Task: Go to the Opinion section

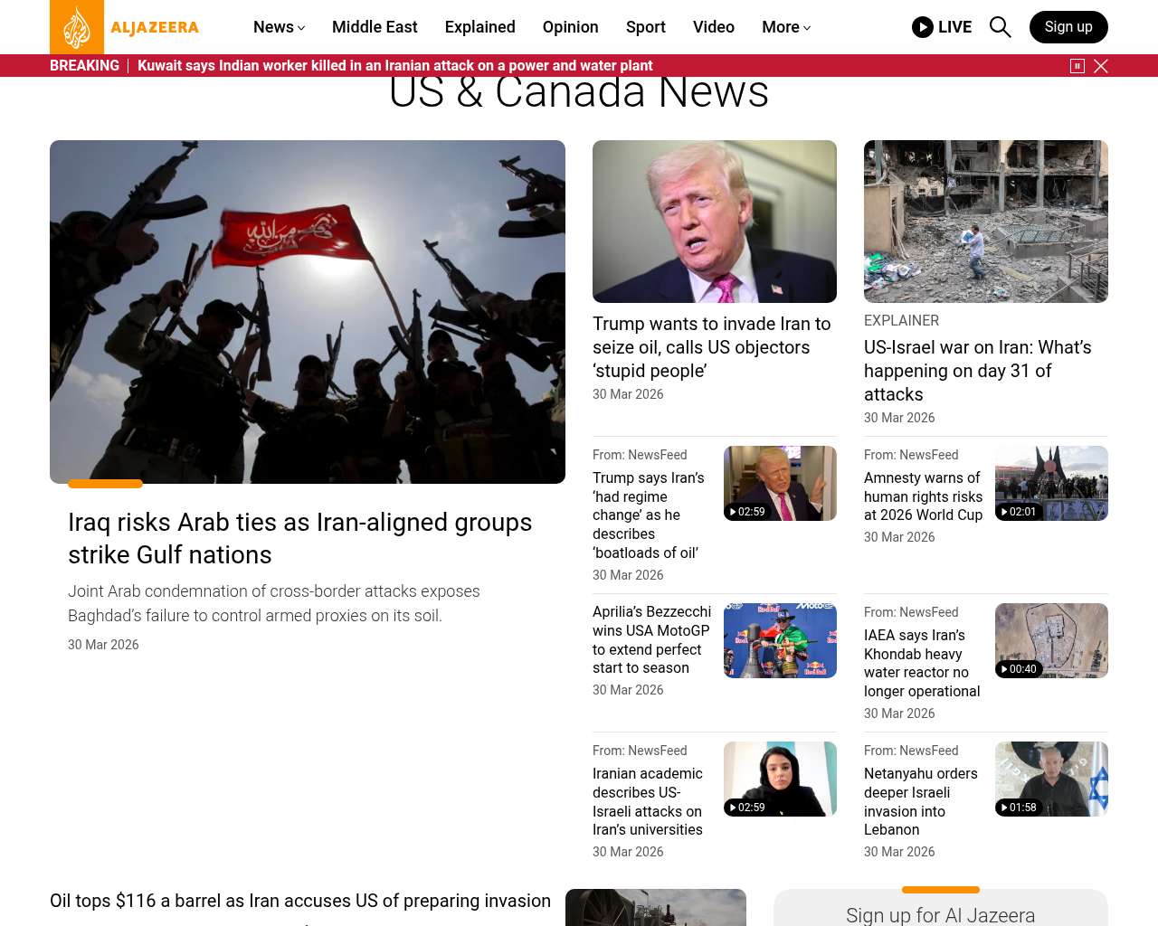Action: pos(571,27)
